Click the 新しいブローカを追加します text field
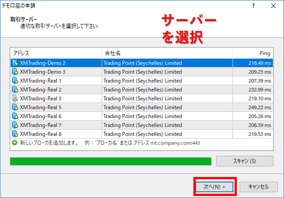Viewport: 284px width, 198px height. coord(110,143)
